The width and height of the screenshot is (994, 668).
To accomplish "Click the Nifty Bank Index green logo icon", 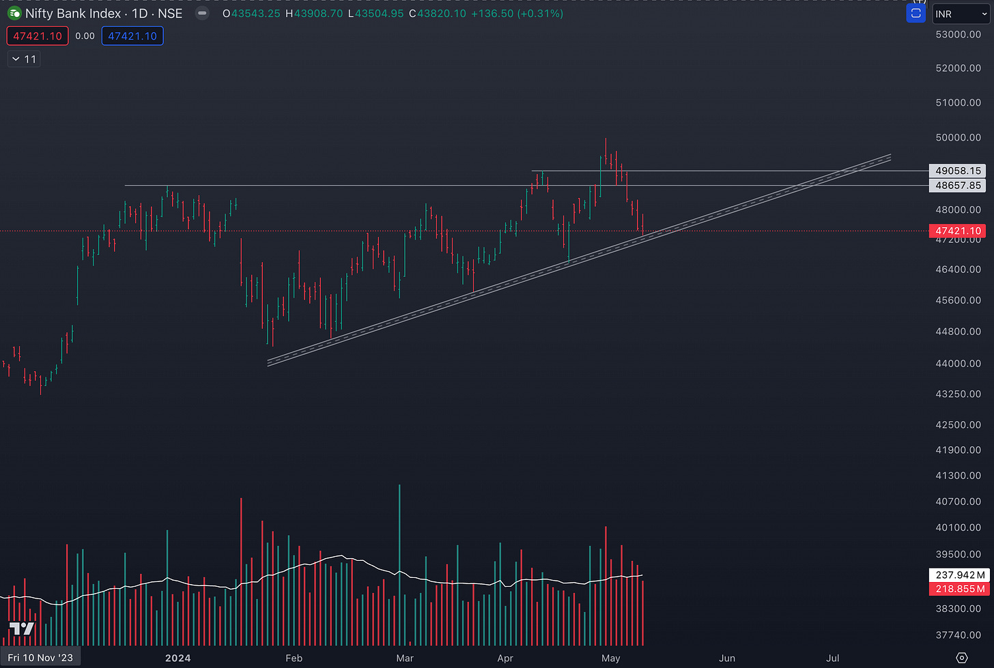I will pos(14,13).
